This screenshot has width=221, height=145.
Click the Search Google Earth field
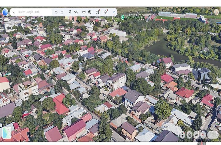(34, 12)
